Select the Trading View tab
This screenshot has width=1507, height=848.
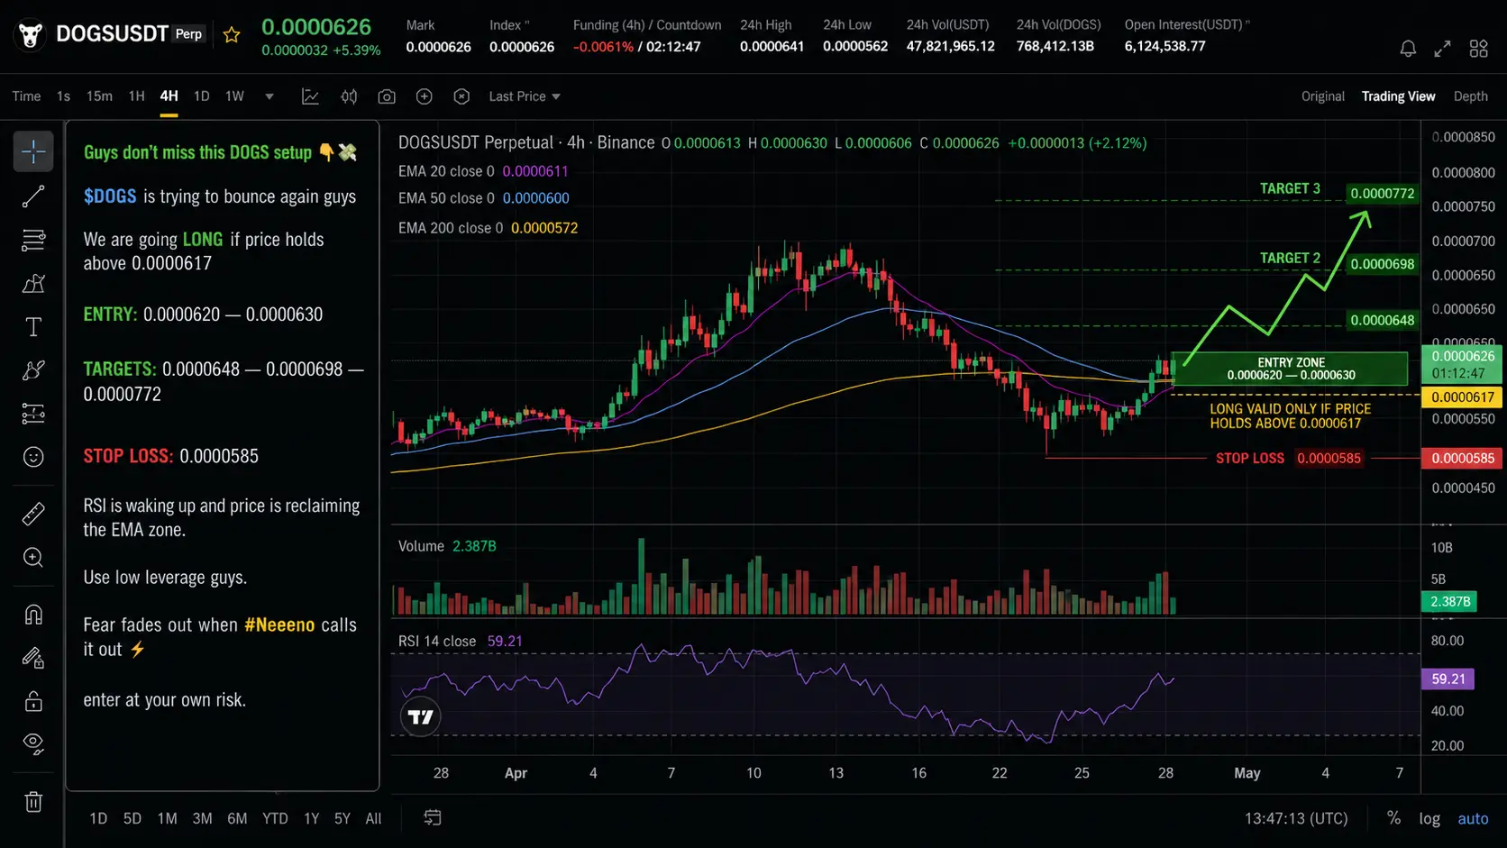coord(1398,96)
